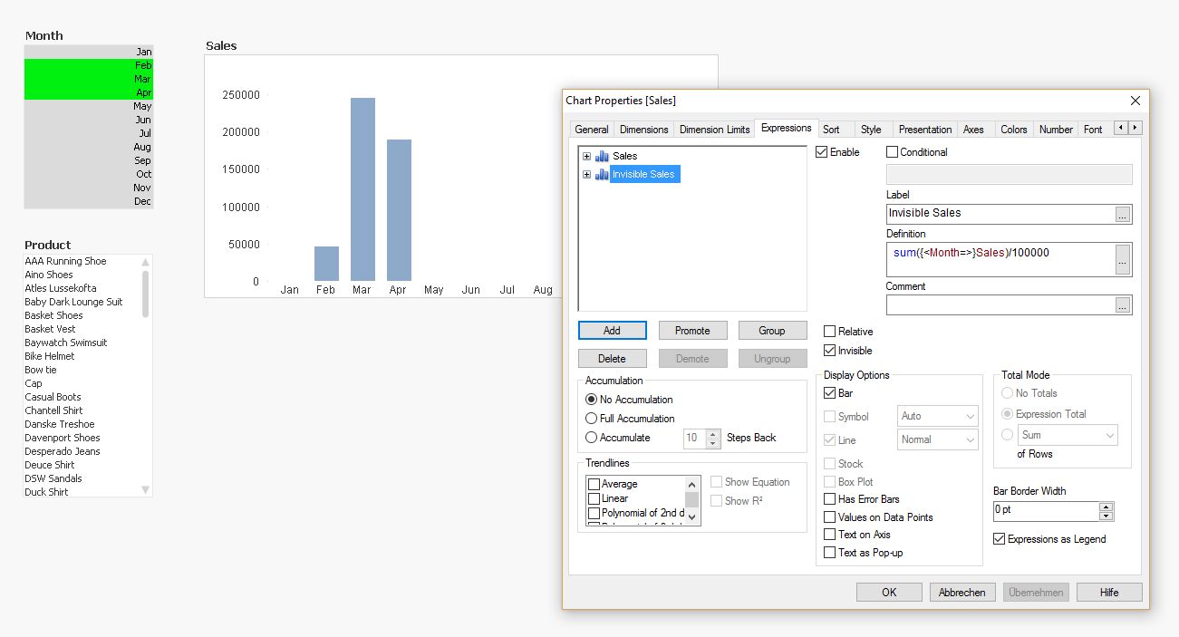Open the Sort tab
This screenshot has height=637, width=1179.
tap(831, 130)
